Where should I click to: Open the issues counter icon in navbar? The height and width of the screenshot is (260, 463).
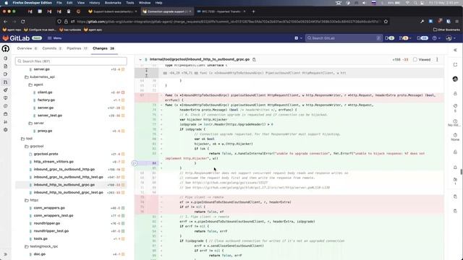point(389,38)
